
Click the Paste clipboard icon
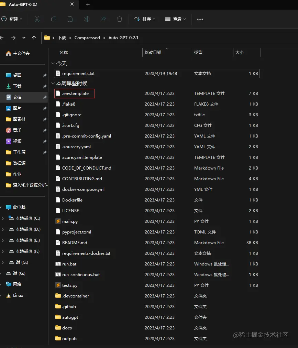(x=70, y=19)
